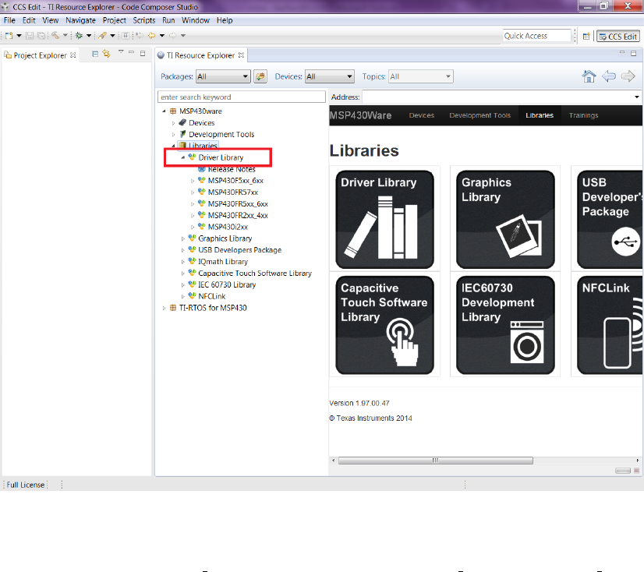
Task: Click Trainings in MSP430Ware nav bar
Action: (583, 115)
